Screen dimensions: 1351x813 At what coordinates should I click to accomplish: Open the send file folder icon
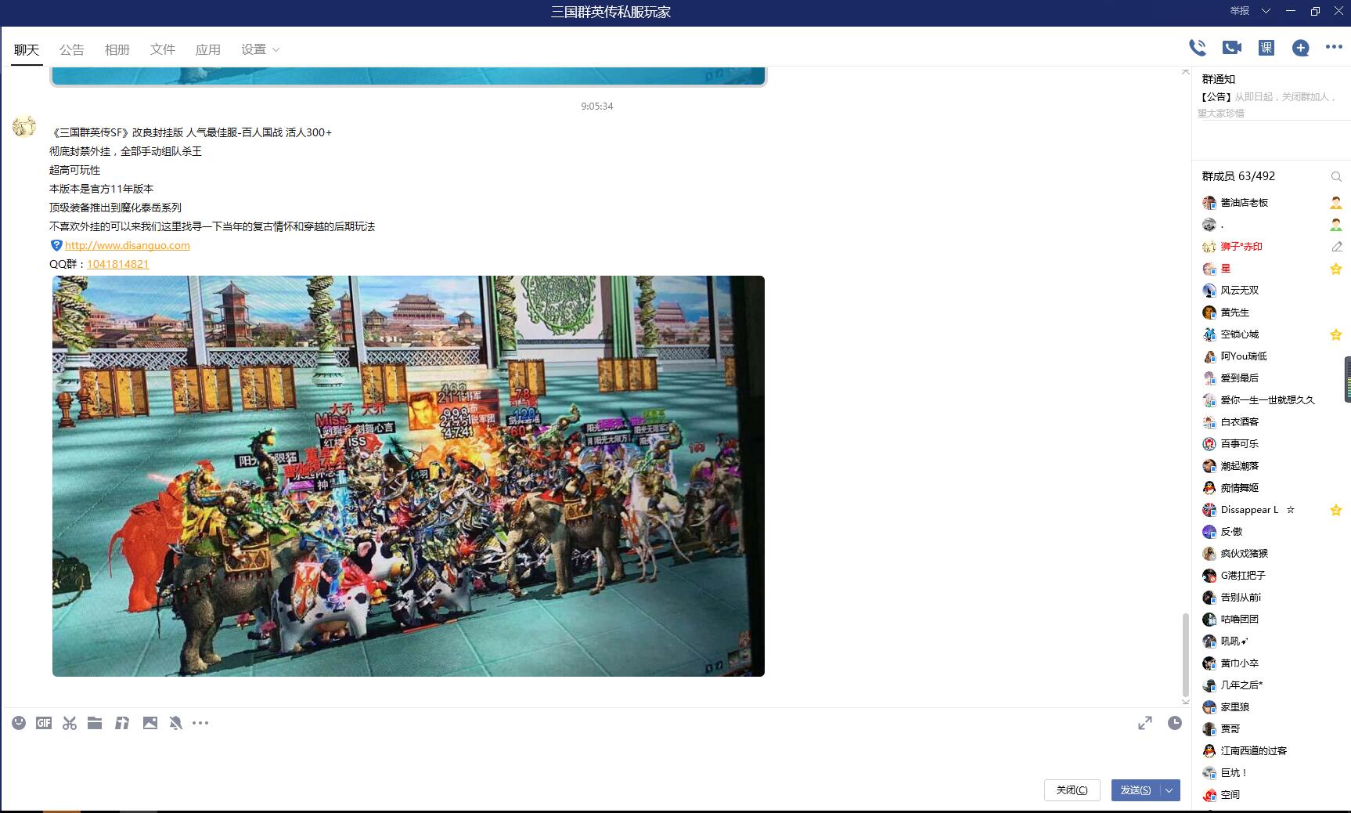95,723
